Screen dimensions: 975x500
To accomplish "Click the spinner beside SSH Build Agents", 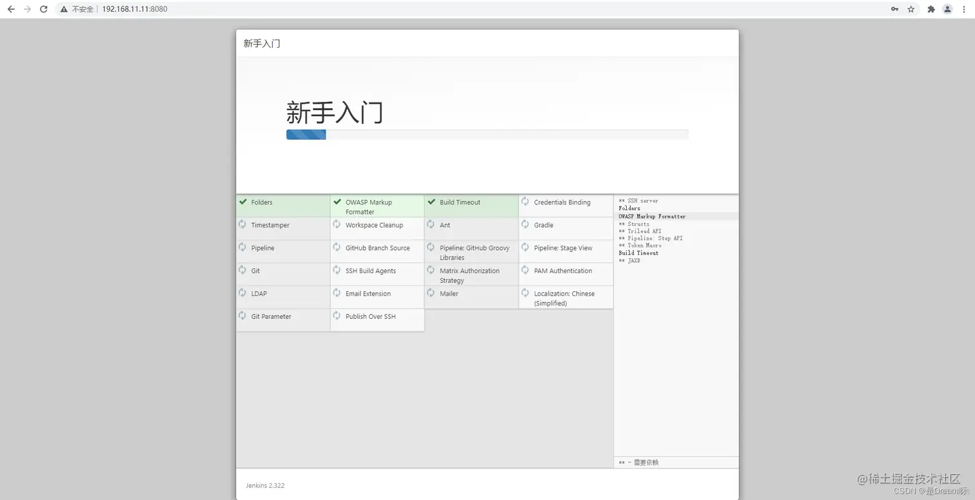I will click(x=337, y=270).
